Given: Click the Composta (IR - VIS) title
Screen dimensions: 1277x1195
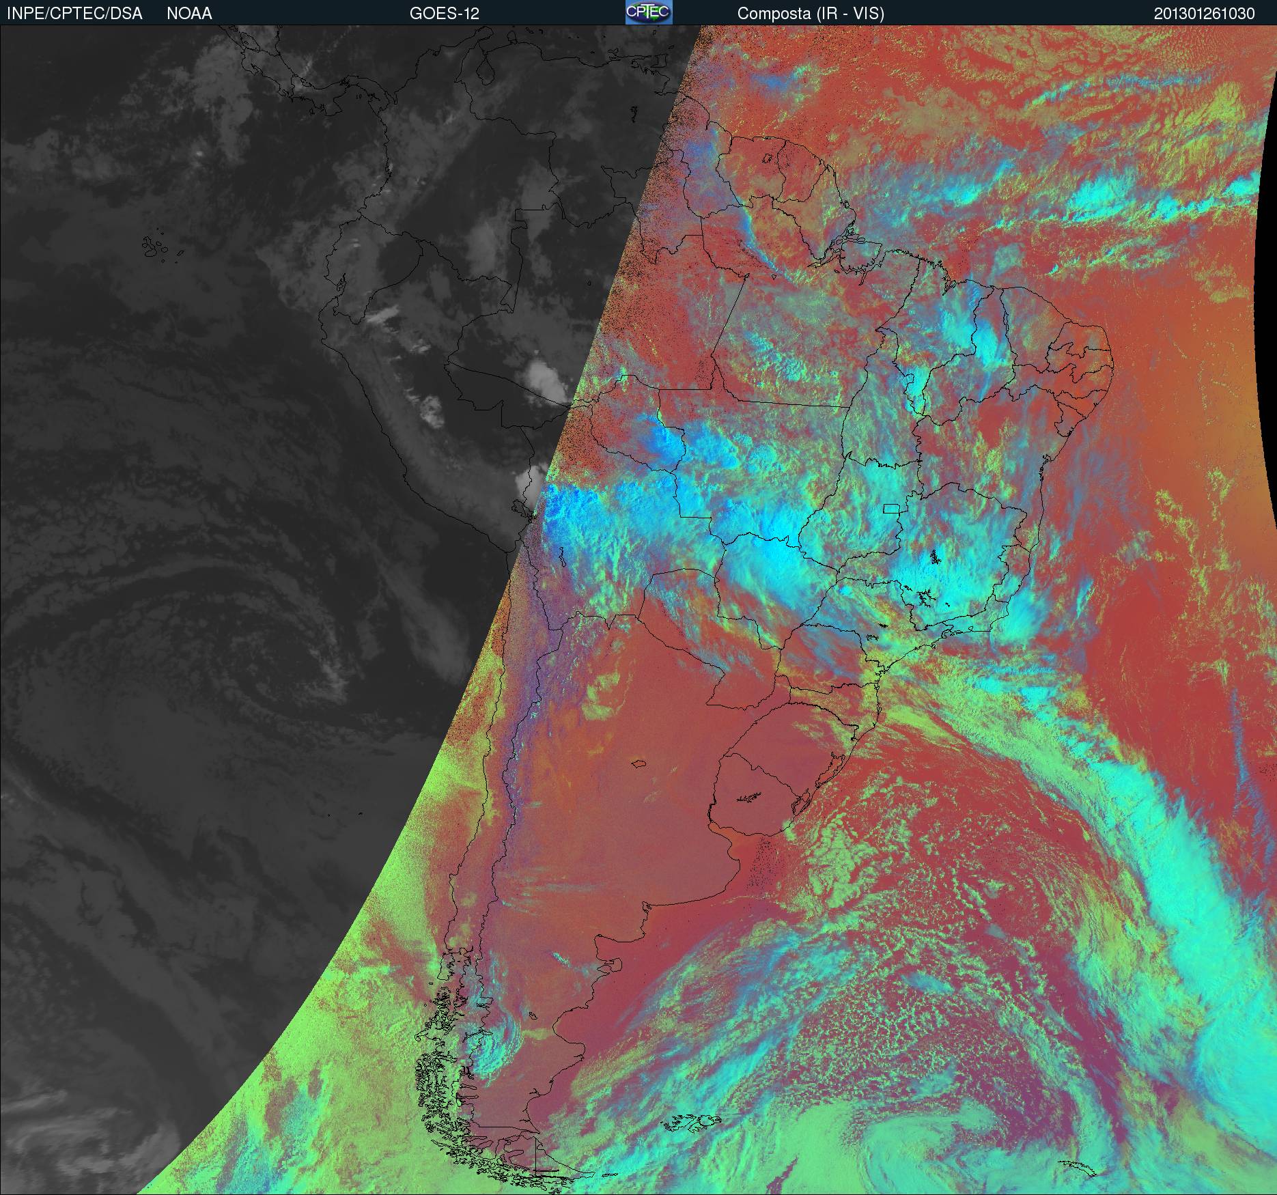Looking at the screenshot, I should [x=811, y=14].
